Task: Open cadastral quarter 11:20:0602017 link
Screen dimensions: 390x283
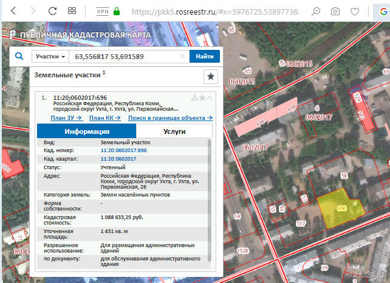Action: pyautogui.click(x=118, y=159)
